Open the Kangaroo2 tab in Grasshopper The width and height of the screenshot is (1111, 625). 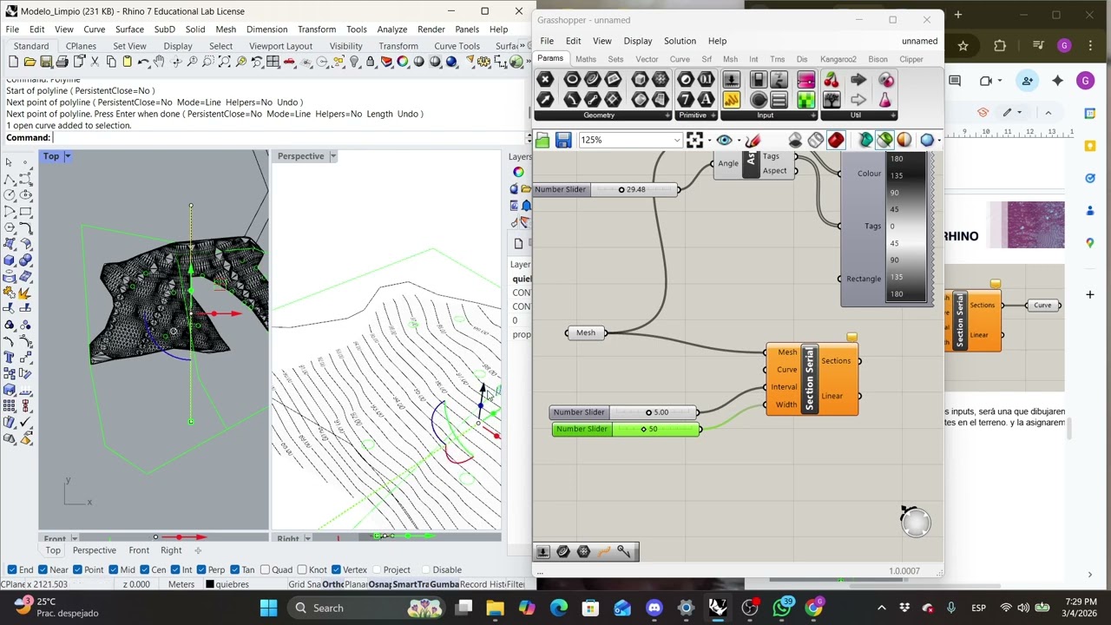(x=838, y=59)
